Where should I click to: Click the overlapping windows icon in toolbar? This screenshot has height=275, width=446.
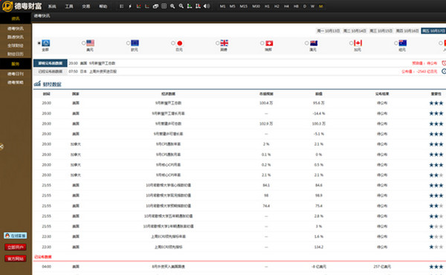pos(155,6)
